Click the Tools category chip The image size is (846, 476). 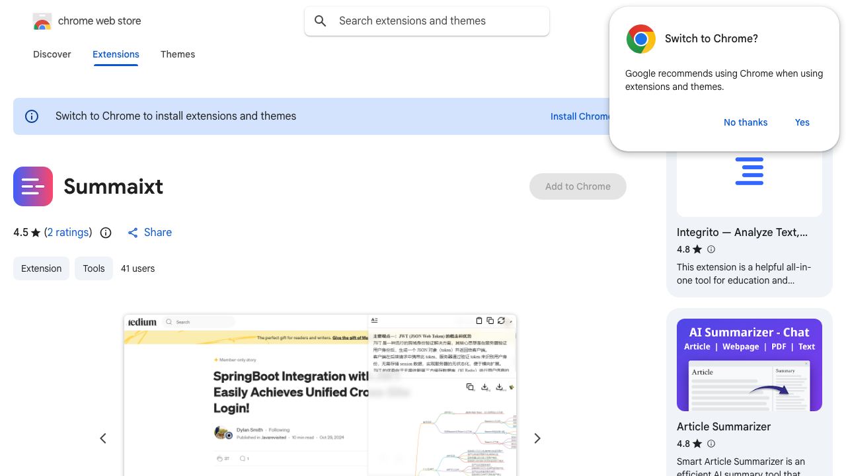click(x=94, y=268)
